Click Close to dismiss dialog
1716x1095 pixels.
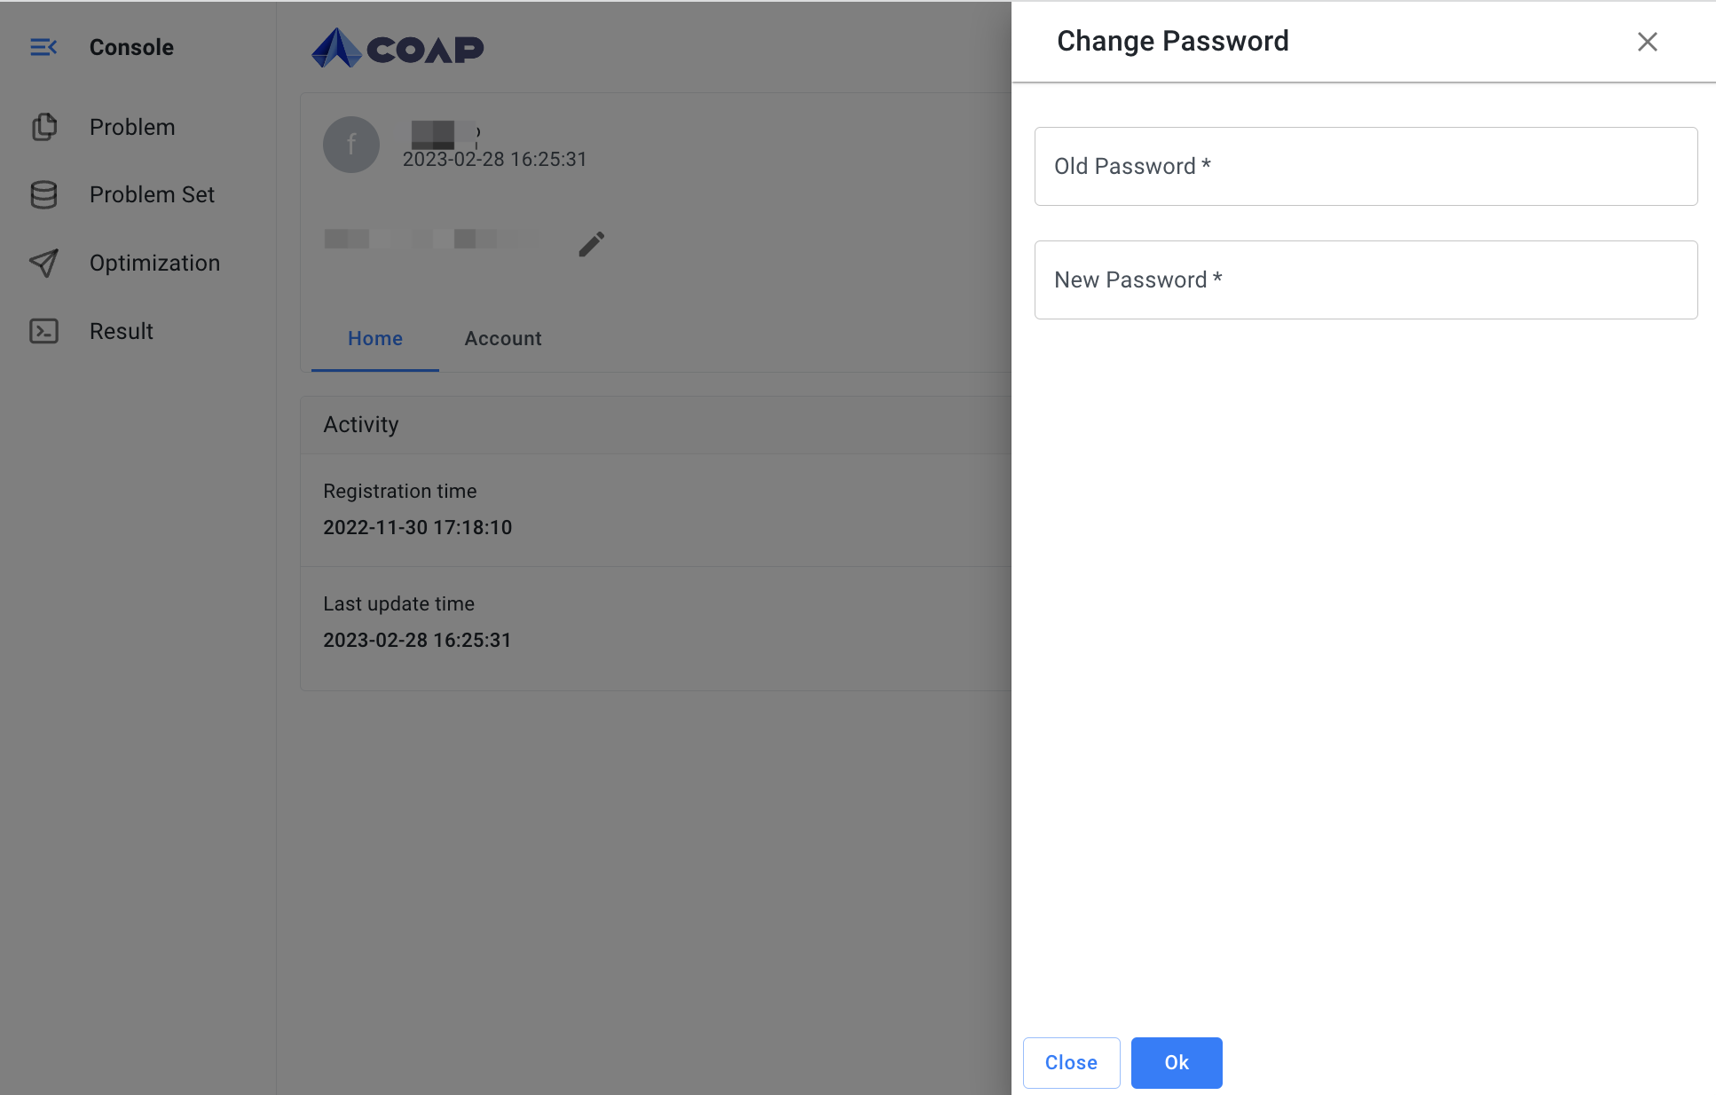click(1071, 1061)
